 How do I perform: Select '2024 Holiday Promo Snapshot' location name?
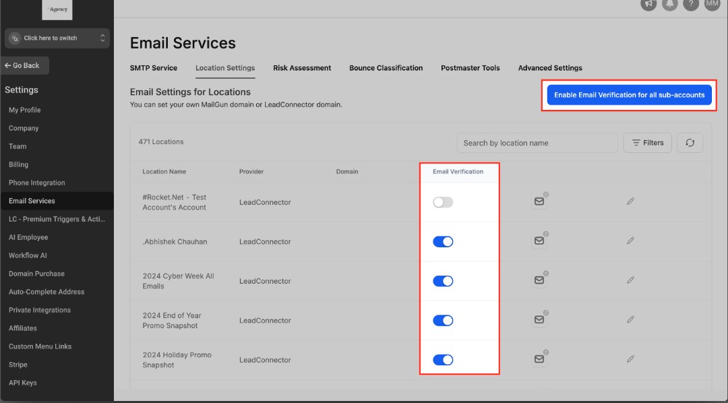pyautogui.click(x=177, y=360)
